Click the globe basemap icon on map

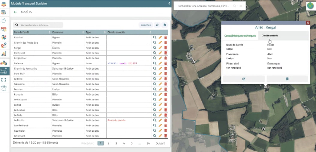pyautogui.click(x=310, y=6)
